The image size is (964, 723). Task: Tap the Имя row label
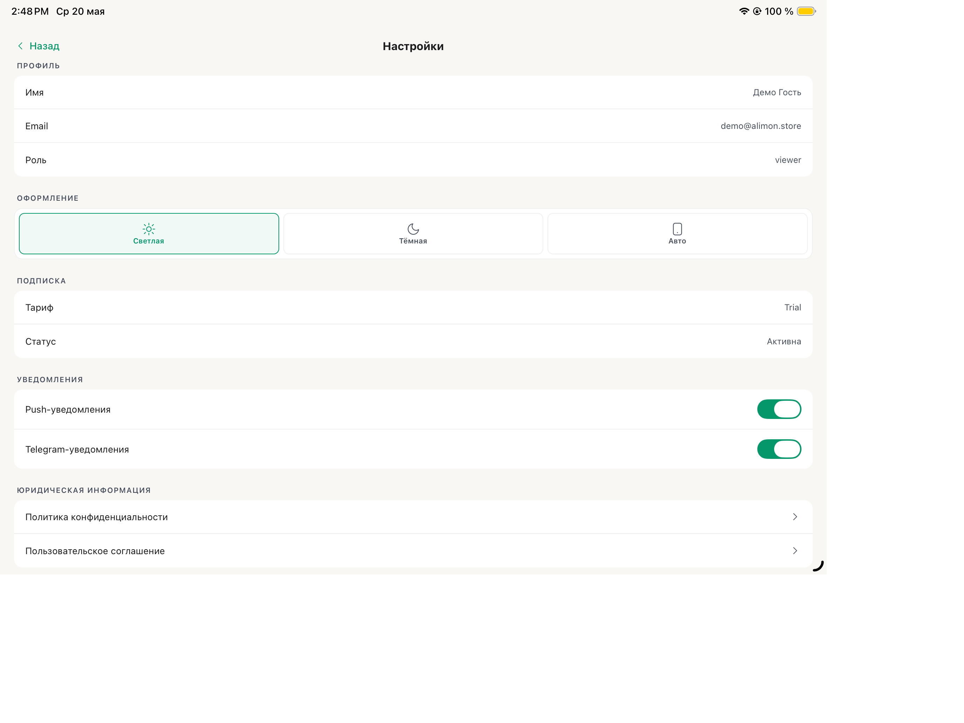point(34,92)
